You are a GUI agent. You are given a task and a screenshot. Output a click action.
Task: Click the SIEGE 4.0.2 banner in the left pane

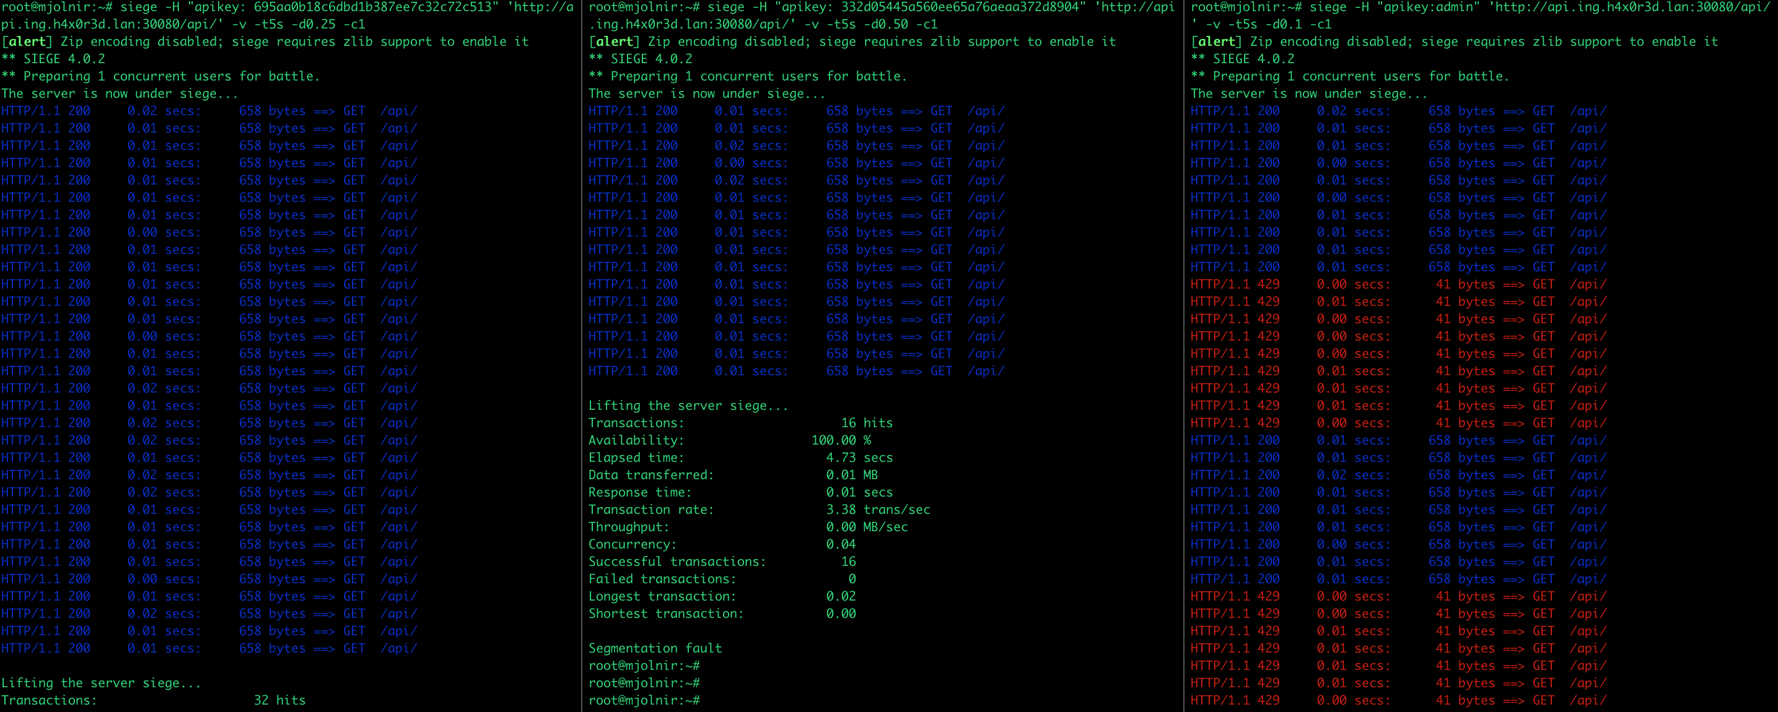(x=53, y=59)
